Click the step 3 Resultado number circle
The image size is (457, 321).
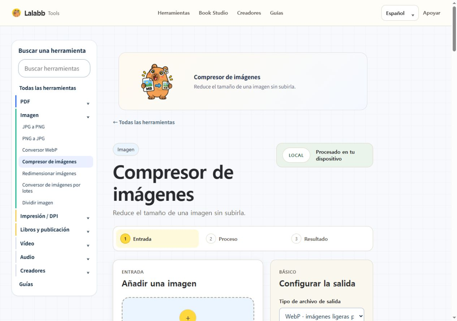(296, 239)
